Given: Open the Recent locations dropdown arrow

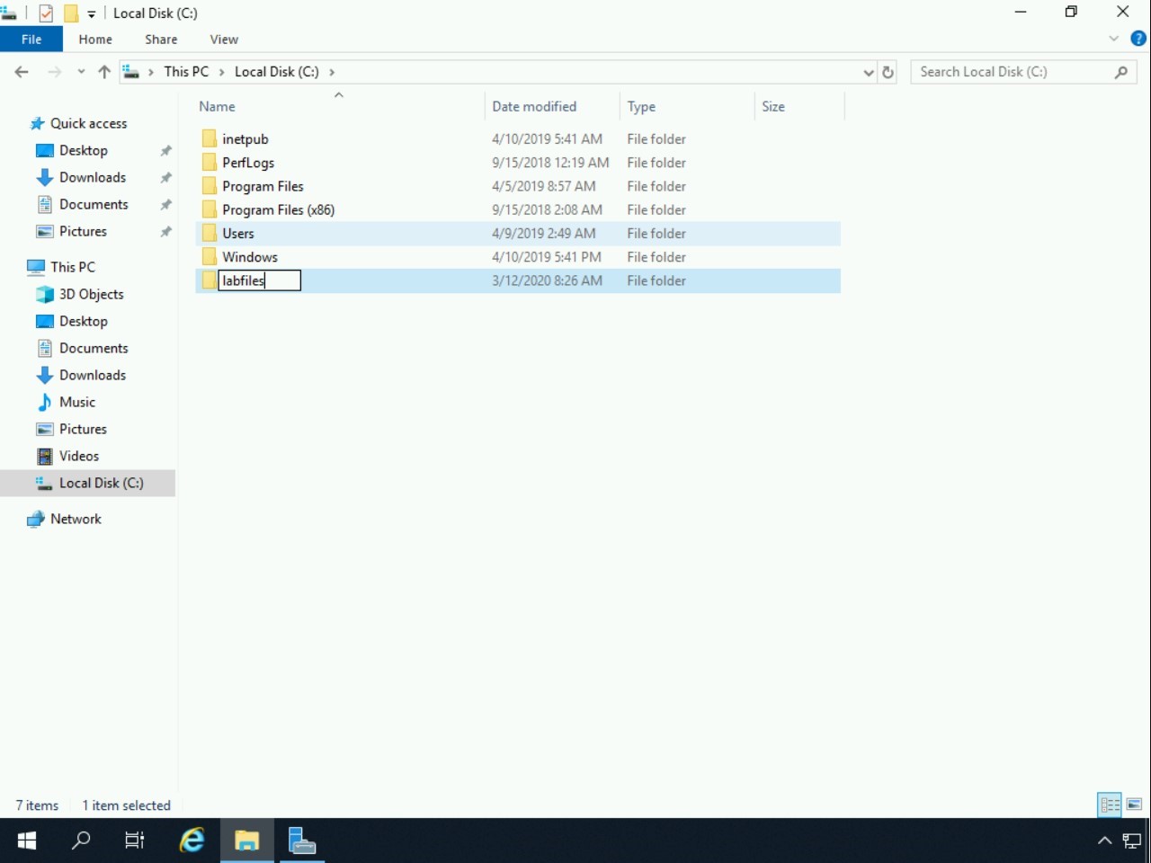Looking at the screenshot, I should [x=81, y=72].
